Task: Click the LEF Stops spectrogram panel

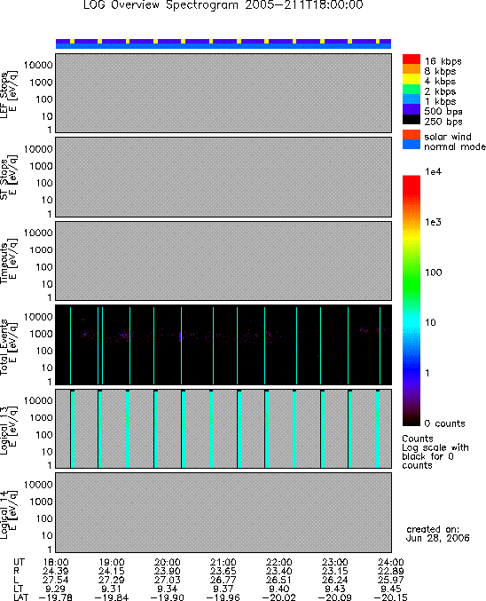Action: [x=223, y=93]
